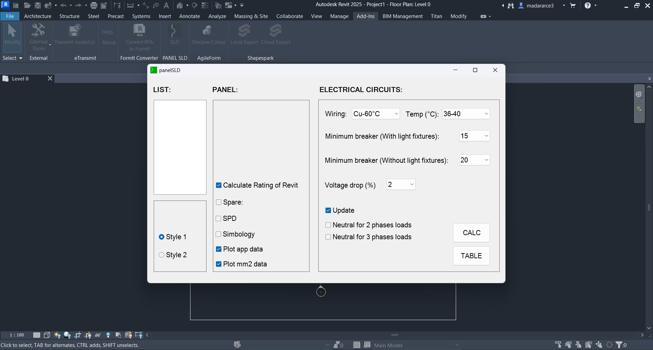Click the TABLE button
This screenshot has width=653, height=350.
(x=471, y=256)
